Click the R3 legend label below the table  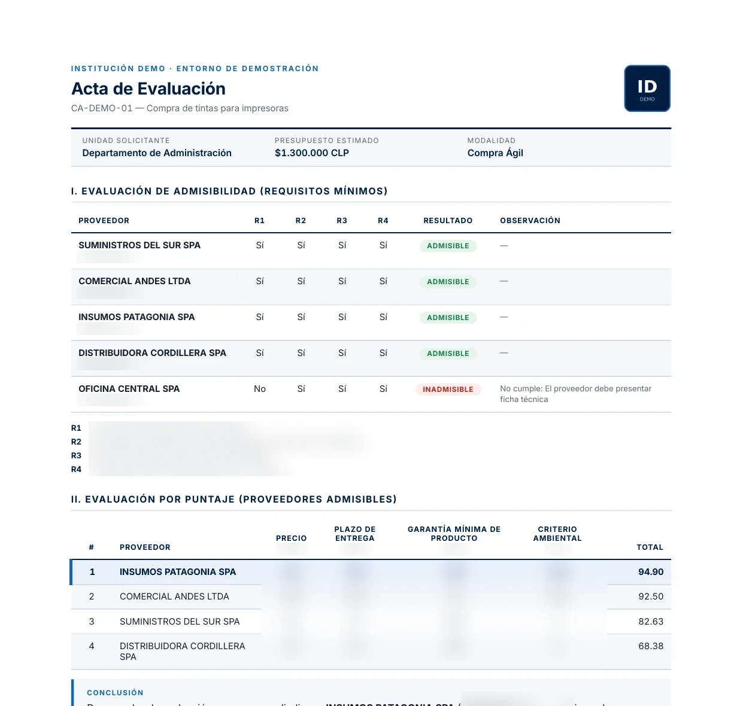click(76, 456)
